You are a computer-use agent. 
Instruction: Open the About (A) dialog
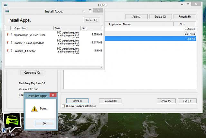tap(166, 101)
